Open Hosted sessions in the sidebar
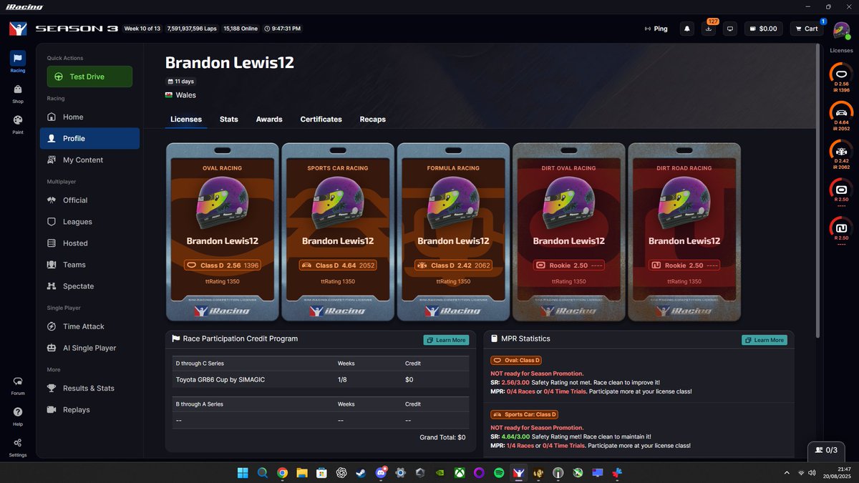 [x=89, y=243]
